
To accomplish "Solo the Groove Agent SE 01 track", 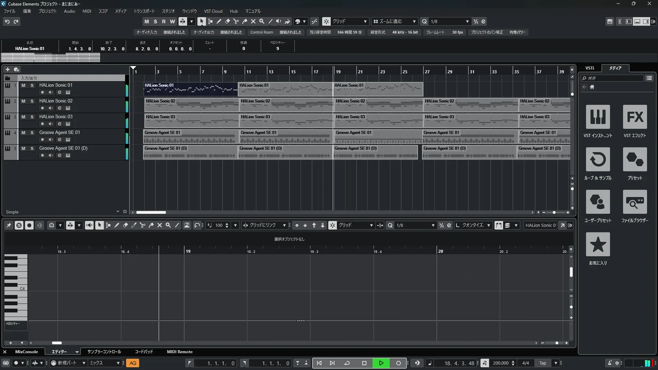I will click(x=32, y=133).
